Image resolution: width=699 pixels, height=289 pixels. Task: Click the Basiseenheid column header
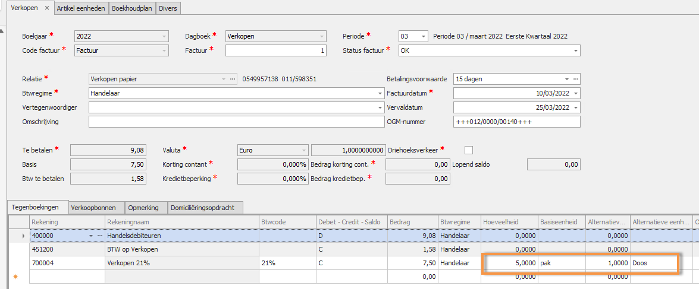tap(562, 222)
